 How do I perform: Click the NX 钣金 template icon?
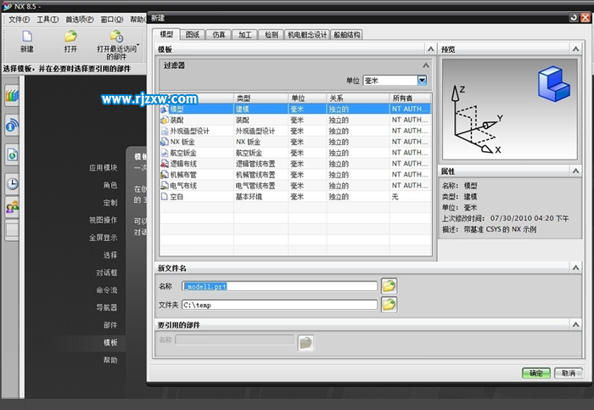pyautogui.click(x=164, y=142)
